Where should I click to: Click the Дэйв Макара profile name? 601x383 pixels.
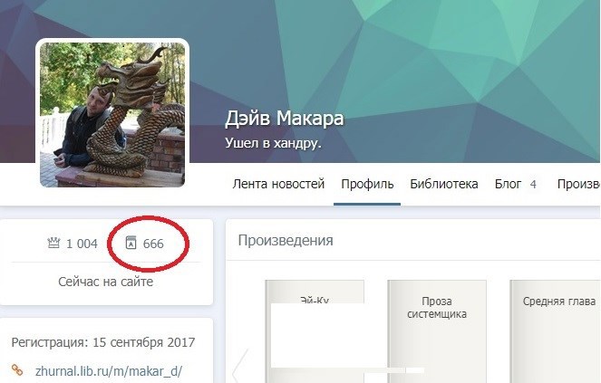(284, 118)
